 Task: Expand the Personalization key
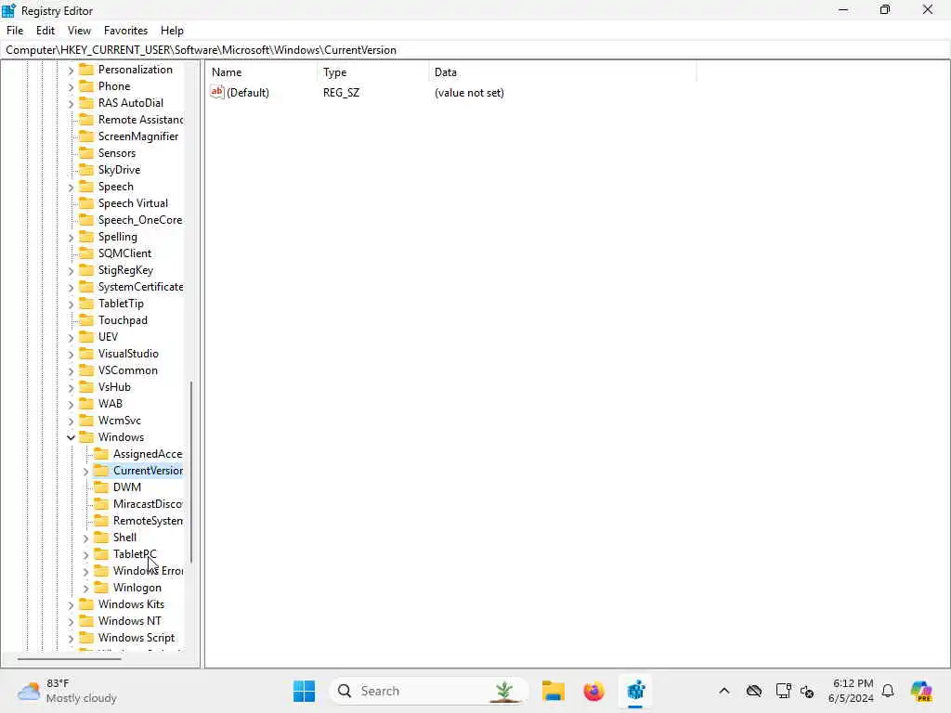point(71,71)
